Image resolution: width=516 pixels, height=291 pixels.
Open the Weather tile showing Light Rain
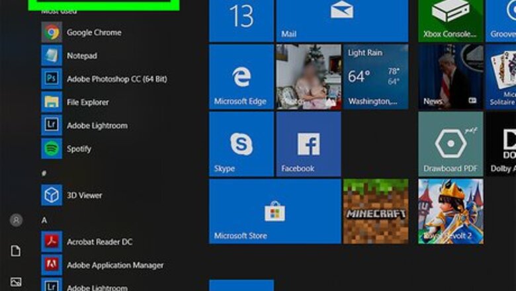376,77
